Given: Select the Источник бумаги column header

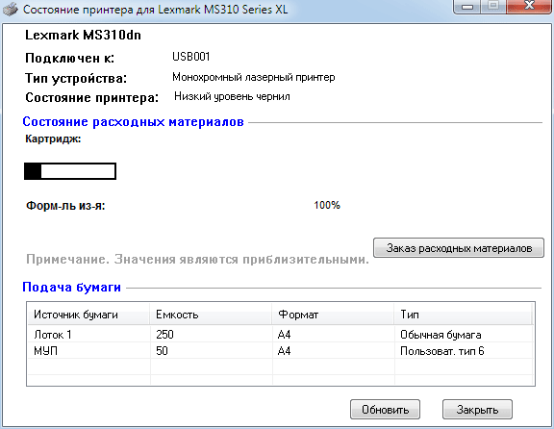Looking at the screenshot, I should [x=88, y=315].
